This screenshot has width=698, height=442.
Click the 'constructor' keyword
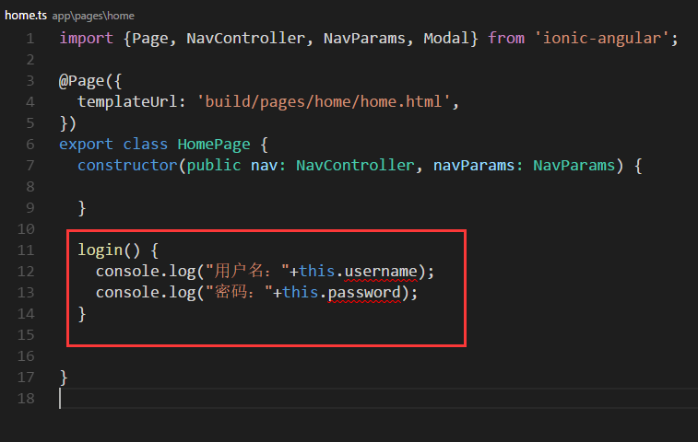[127, 166]
